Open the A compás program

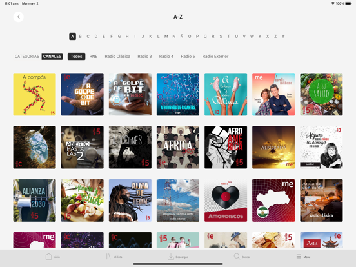point(35,94)
